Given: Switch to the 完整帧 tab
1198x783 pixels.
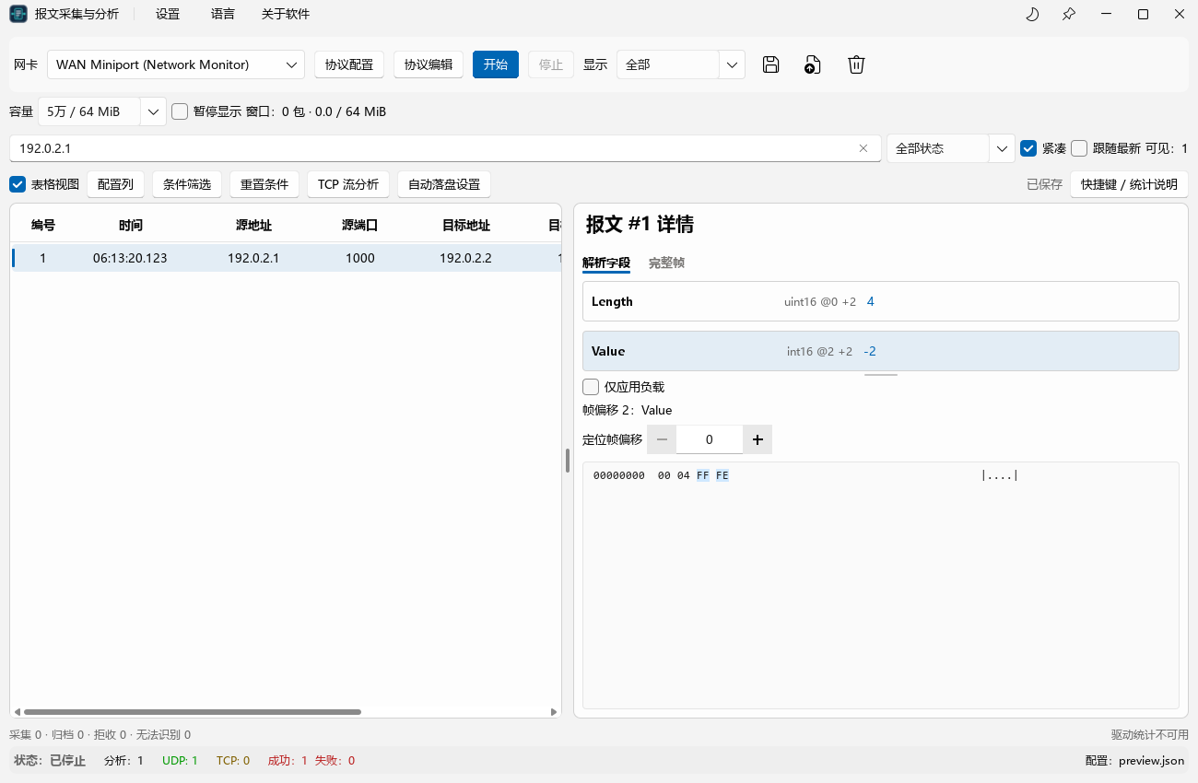Looking at the screenshot, I should coord(666,263).
